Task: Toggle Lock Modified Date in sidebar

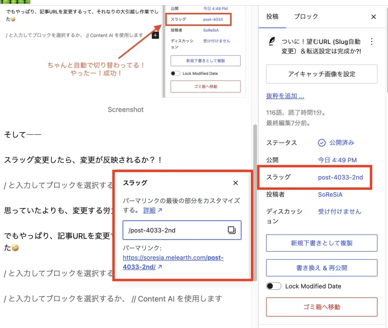Action: pyautogui.click(x=274, y=286)
